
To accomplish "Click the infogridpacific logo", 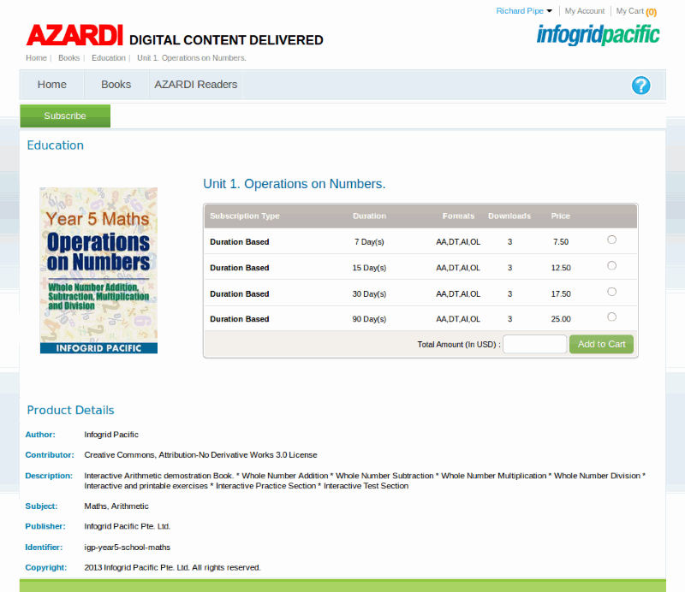I will [598, 35].
